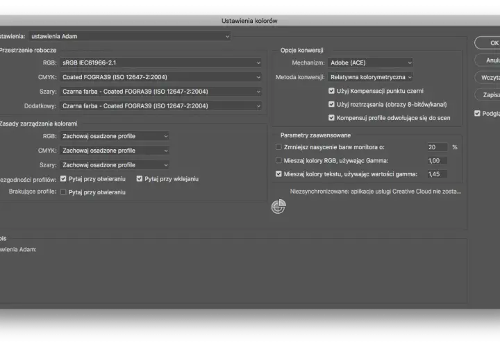Screen dimensions: 500x347
Task: Open RGB policy Zachowaj osadzone profile dropdown
Action: (115, 136)
